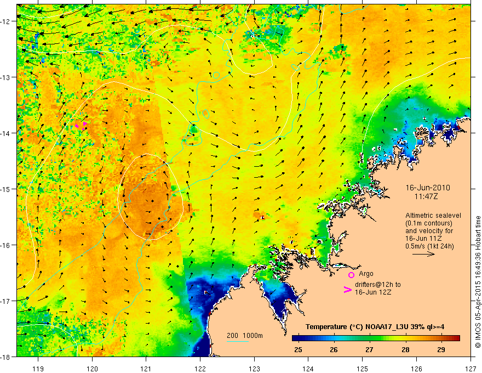This screenshot has height=373, width=482.
Task: Click the longitude label 120
Action: point(92,369)
